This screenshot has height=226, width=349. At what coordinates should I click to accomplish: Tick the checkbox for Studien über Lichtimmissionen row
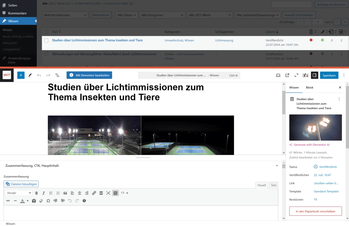click(x=46, y=40)
